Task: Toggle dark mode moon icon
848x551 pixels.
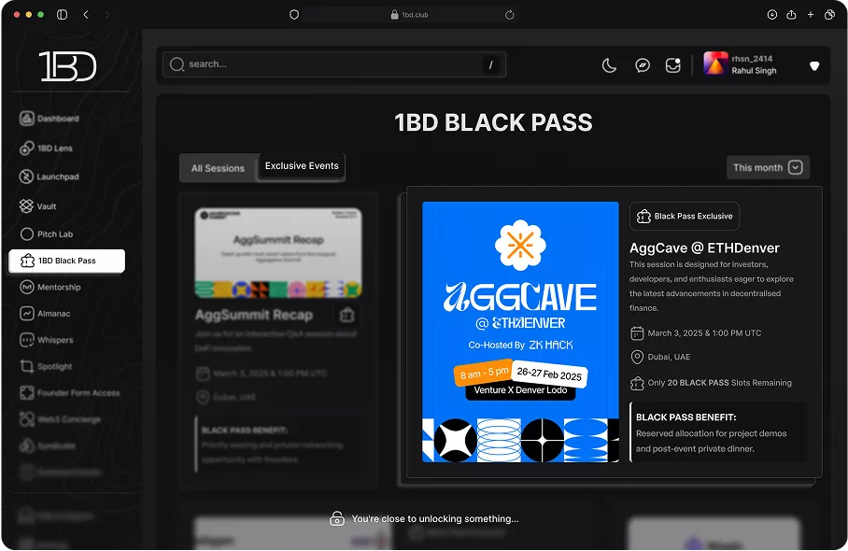Action: [x=610, y=65]
